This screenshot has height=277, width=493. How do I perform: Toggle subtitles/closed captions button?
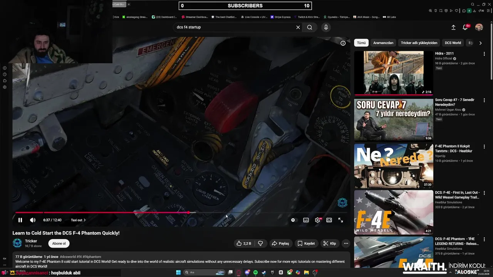coord(306,220)
